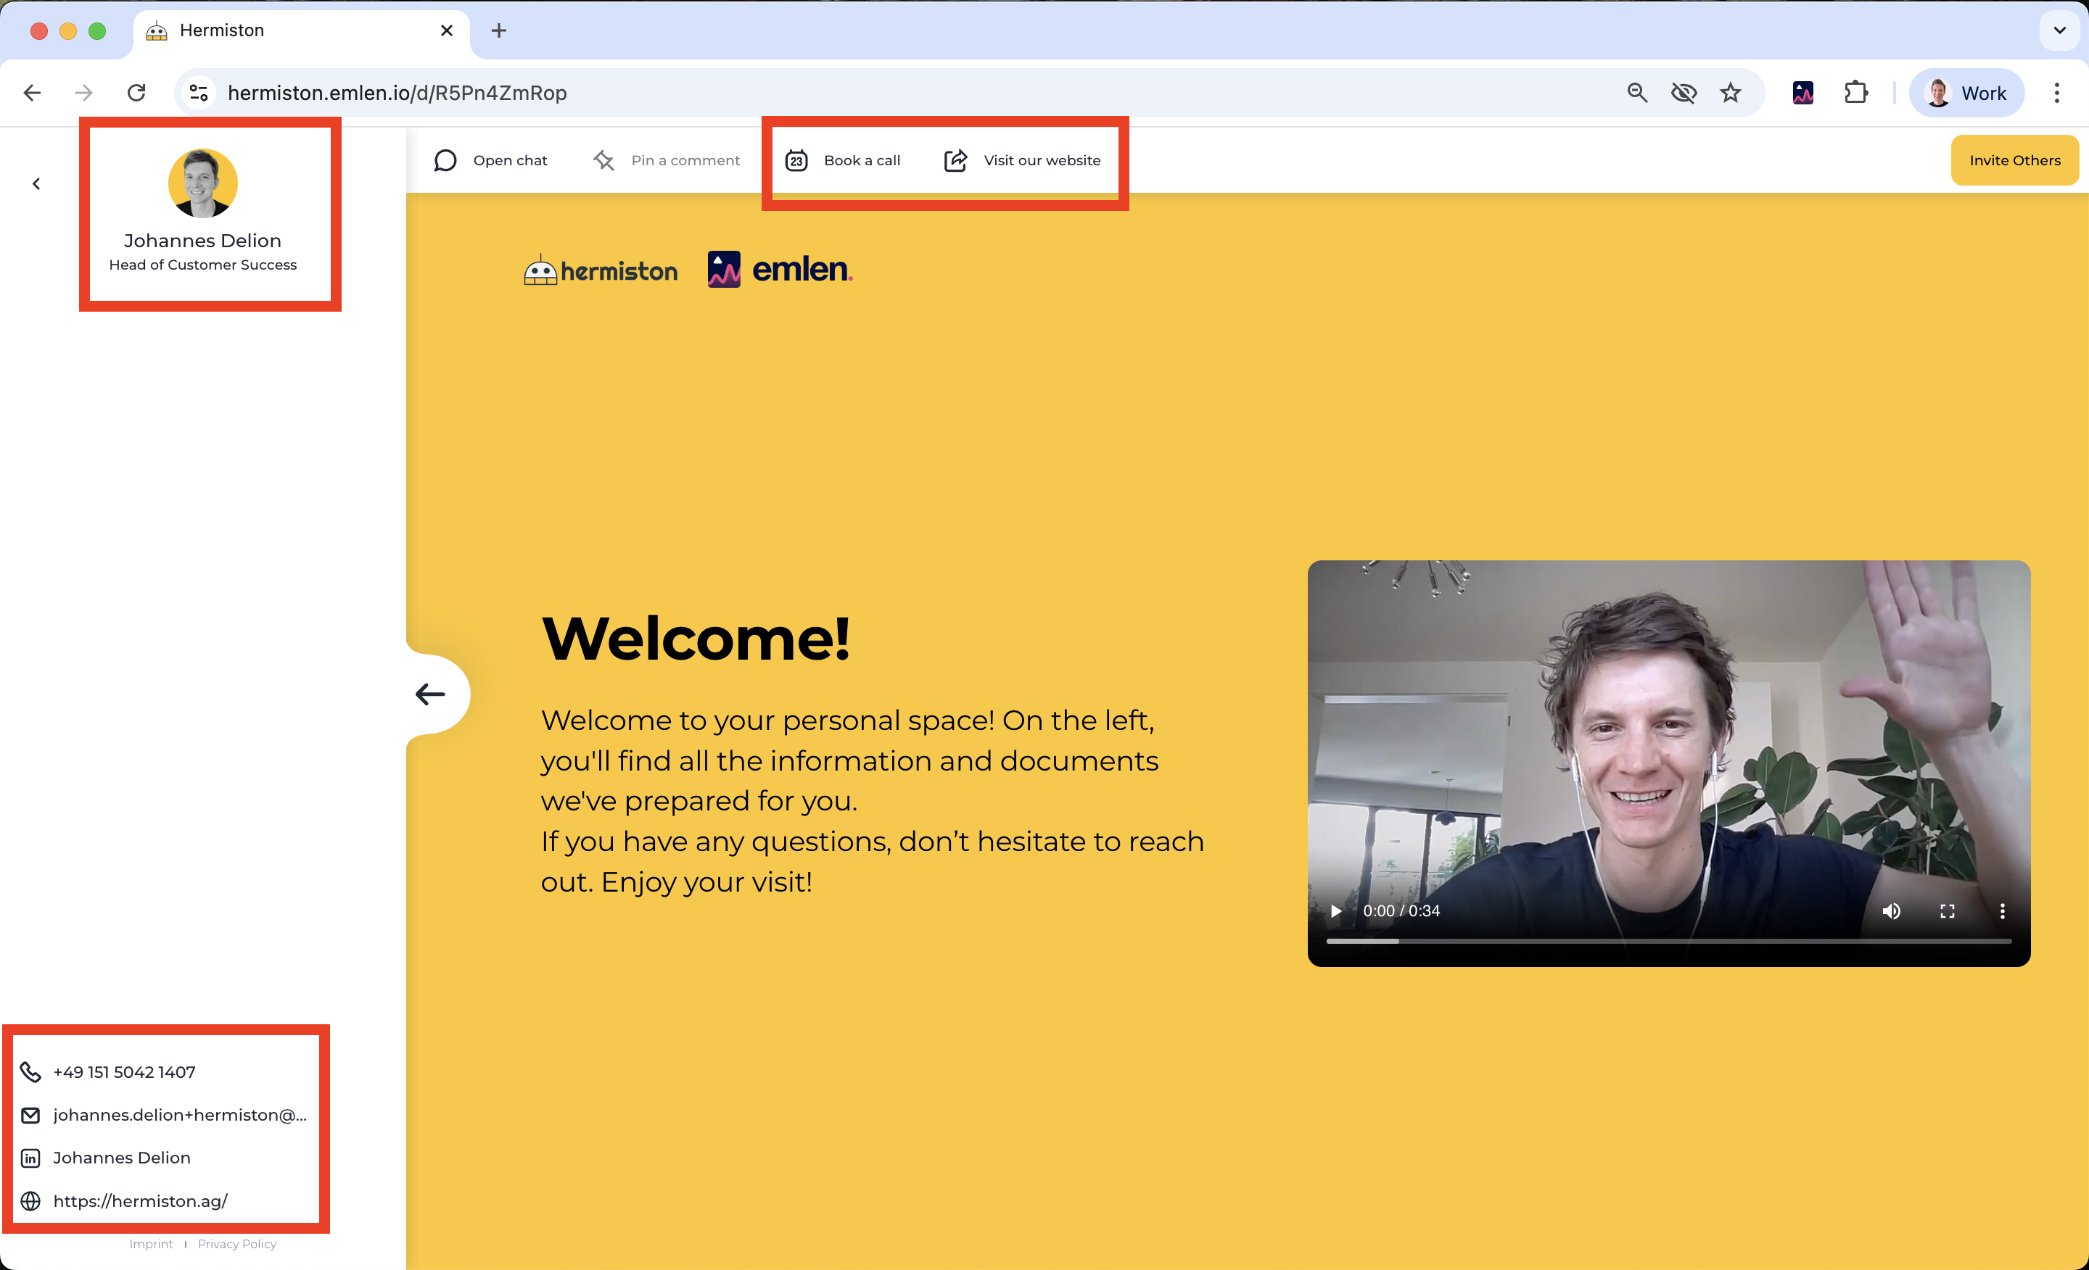Click the Invite Others button
The image size is (2089, 1270).
pyautogui.click(x=2014, y=160)
